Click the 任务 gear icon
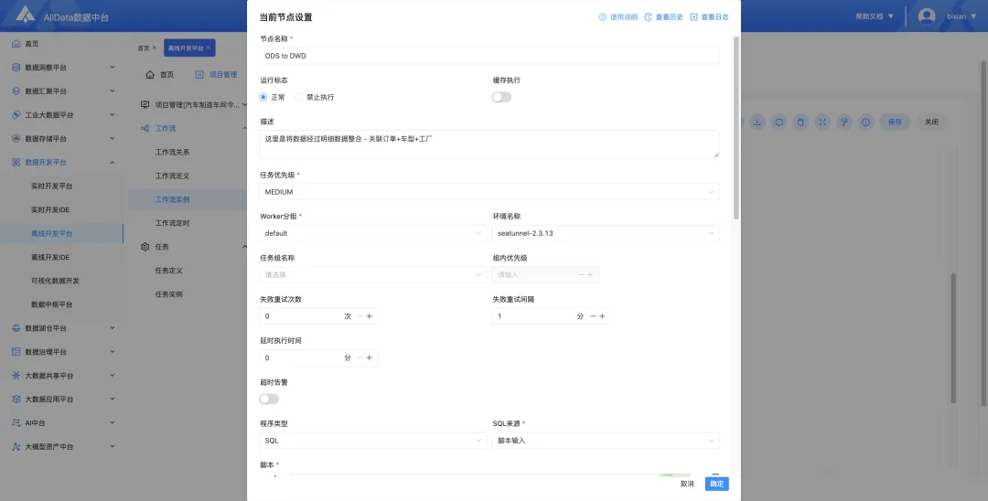 (x=145, y=247)
